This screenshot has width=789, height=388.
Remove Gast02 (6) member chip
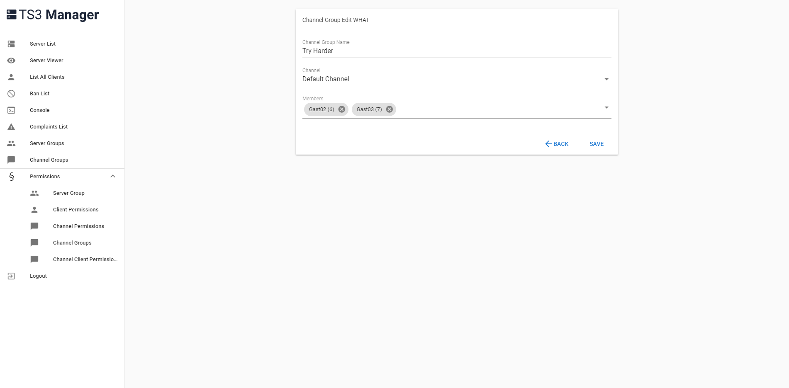pyautogui.click(x=341, y=109)
